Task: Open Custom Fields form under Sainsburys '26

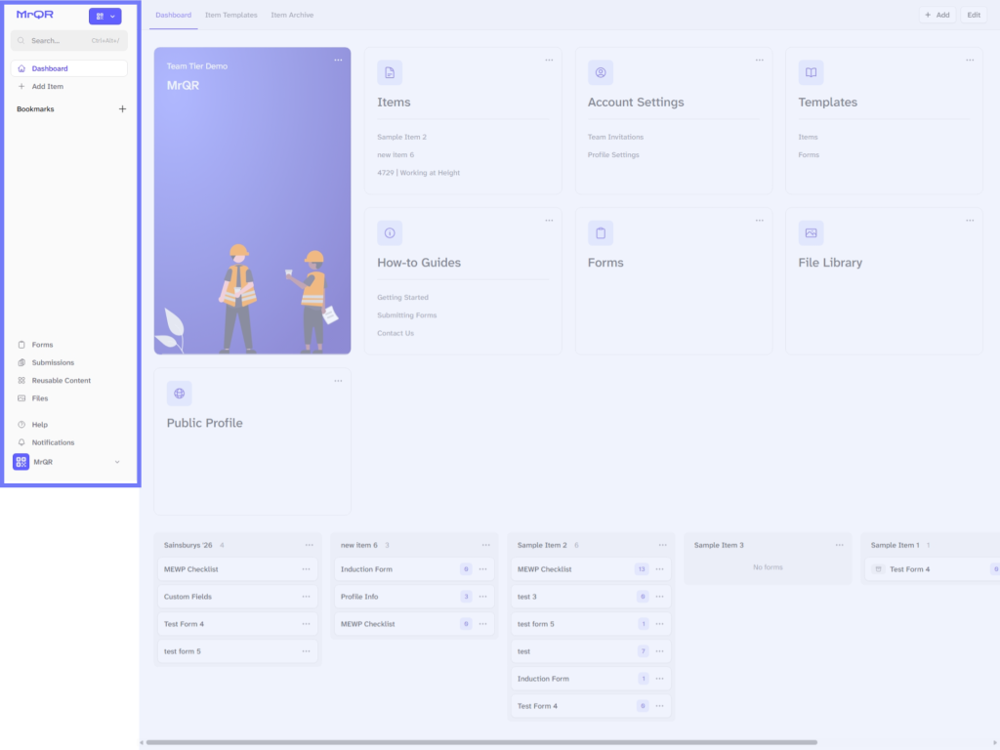Action: pos(237,597)
